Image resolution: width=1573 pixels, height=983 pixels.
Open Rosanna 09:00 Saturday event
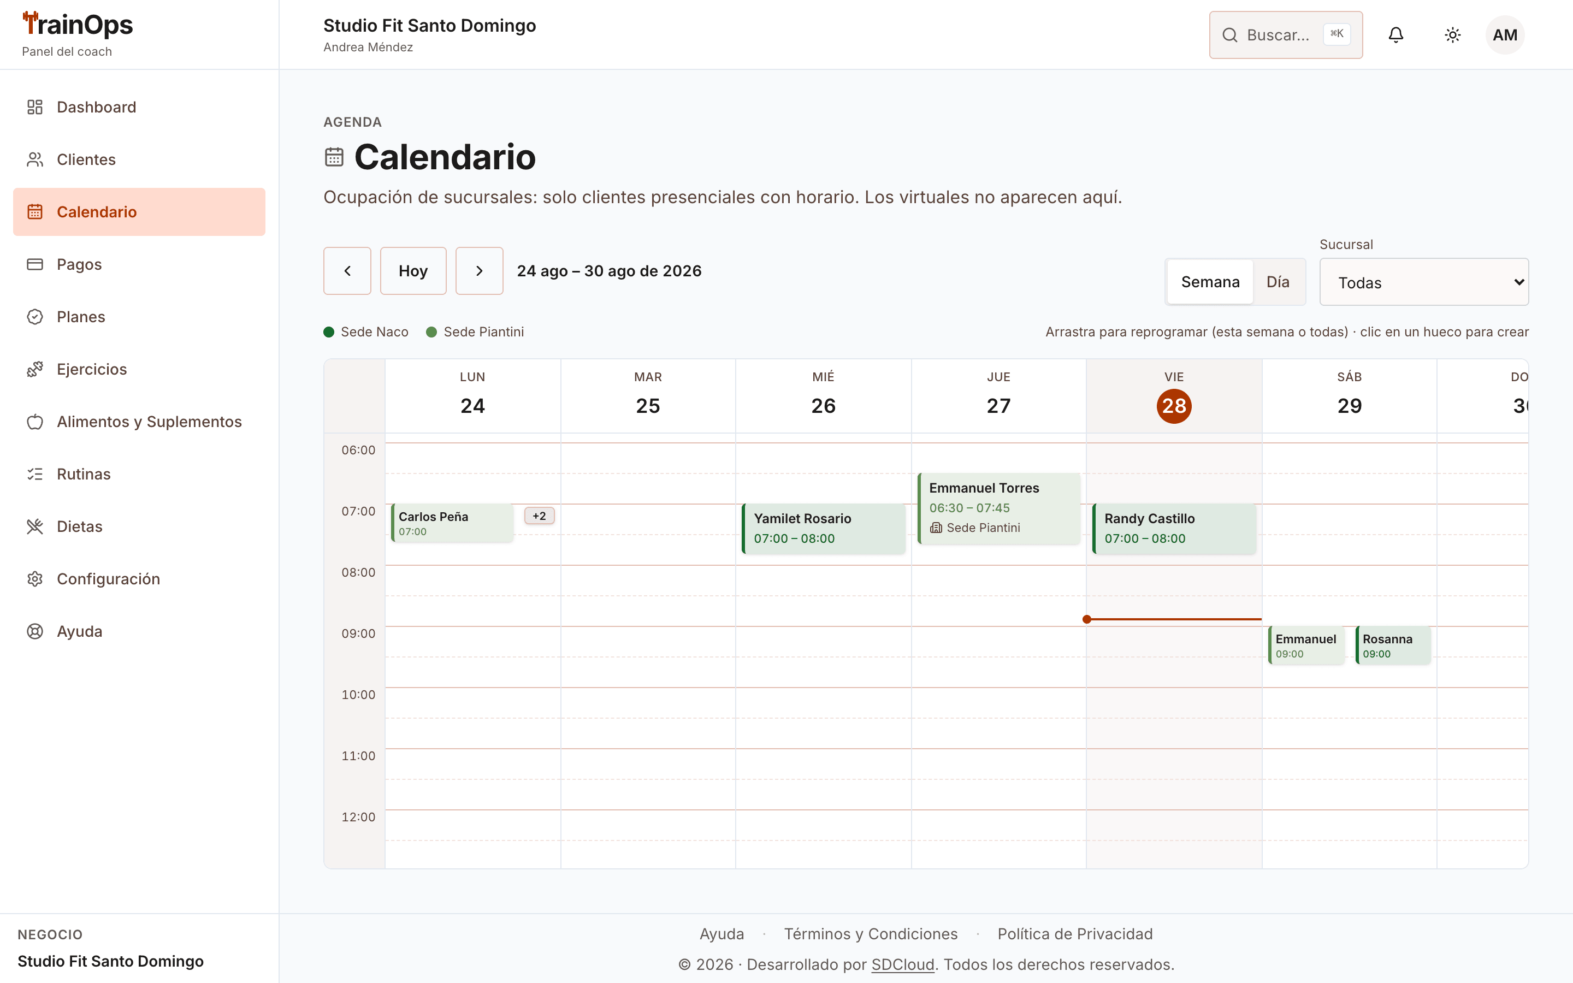[1394, 646]
